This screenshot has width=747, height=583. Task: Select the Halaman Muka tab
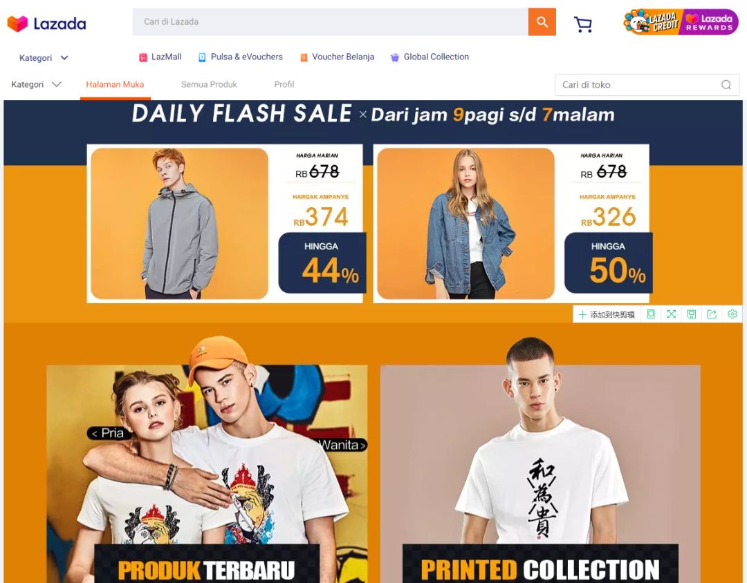[115, 84]
